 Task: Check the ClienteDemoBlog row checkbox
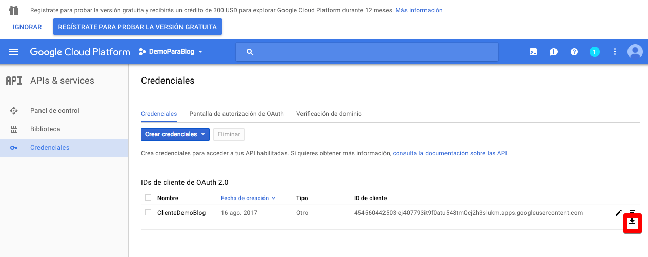tap(148, 212)
